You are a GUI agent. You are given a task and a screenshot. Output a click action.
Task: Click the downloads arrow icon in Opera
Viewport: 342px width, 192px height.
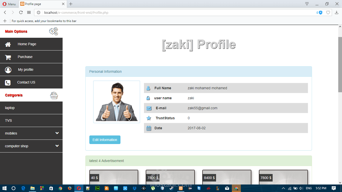[x=336, y=12]
